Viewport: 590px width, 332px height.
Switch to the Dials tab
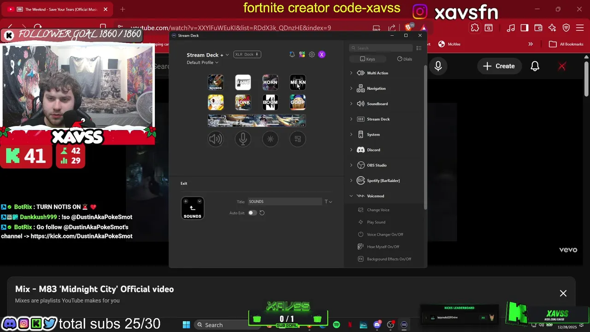(x=404, y=59)
